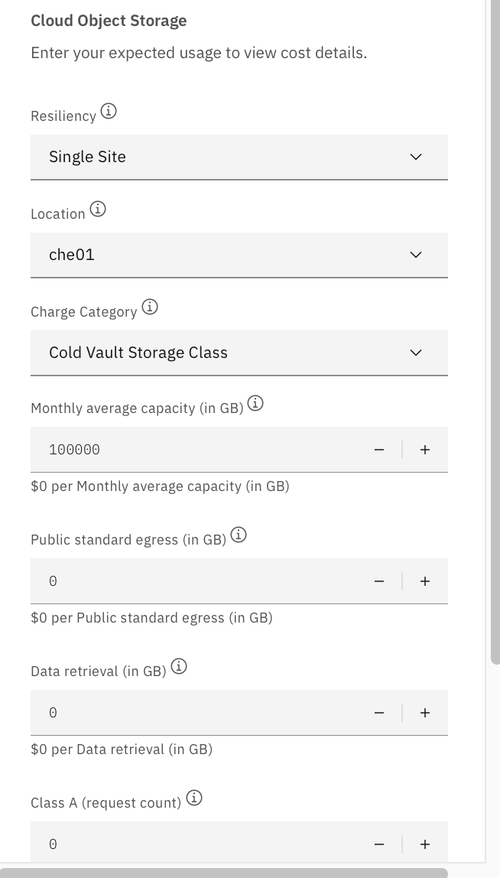Open the Data retrieval info tooltip
Viewport: 500px width, 878px height.
[178, 665]
